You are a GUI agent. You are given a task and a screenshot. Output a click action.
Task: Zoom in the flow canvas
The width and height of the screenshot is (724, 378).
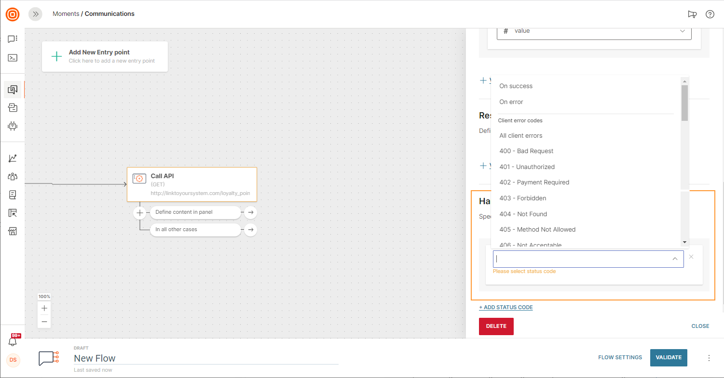[x=44, y=308]
